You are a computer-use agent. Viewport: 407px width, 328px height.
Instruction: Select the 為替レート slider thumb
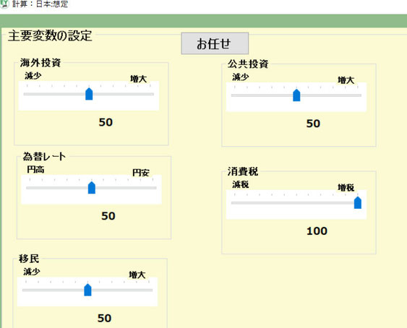click(x=92, y=188)
